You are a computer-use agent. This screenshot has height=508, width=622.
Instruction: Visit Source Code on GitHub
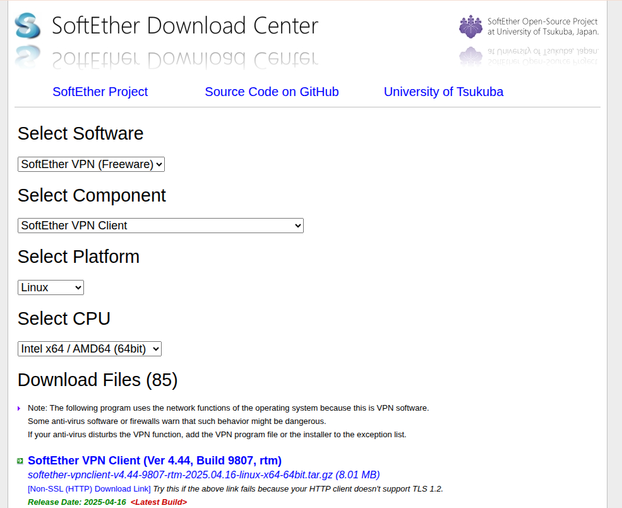tap(272, 92)
